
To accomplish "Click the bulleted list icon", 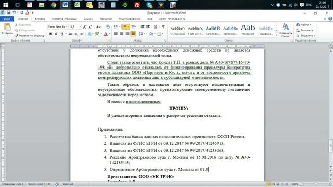I will pyautogui.click(x=116, y=26).
